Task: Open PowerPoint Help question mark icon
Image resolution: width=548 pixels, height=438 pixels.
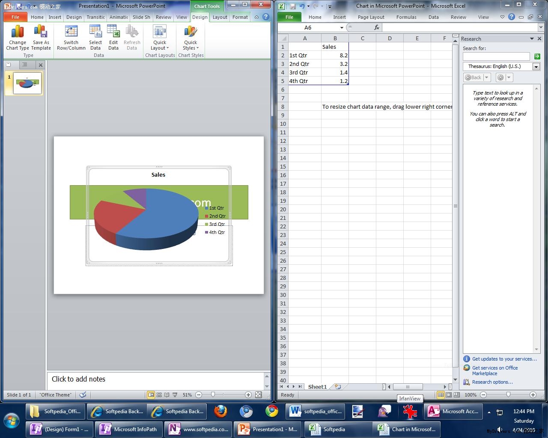Action: [x=266, y=17]
